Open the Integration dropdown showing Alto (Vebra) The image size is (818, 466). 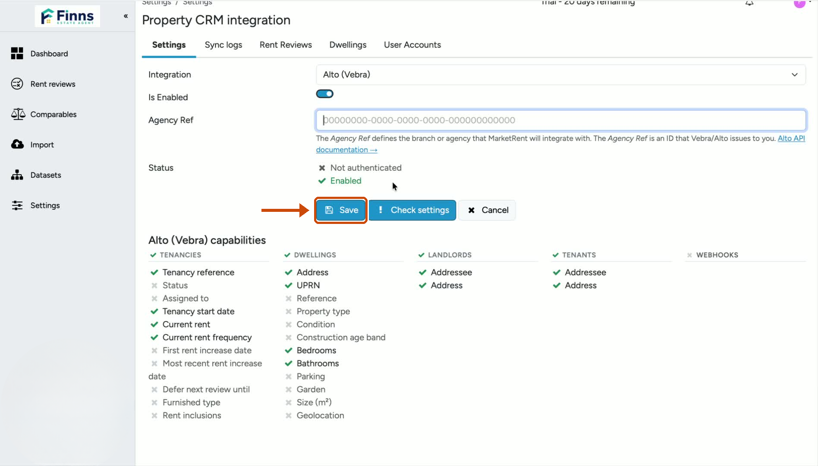[561, 75]
